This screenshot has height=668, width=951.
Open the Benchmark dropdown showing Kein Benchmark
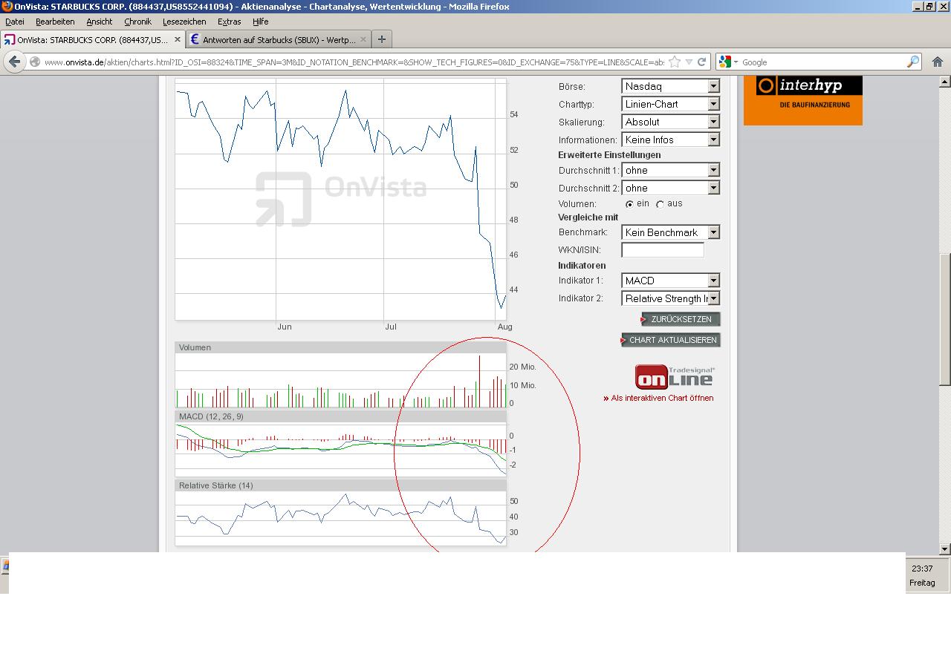coord(670,232)
